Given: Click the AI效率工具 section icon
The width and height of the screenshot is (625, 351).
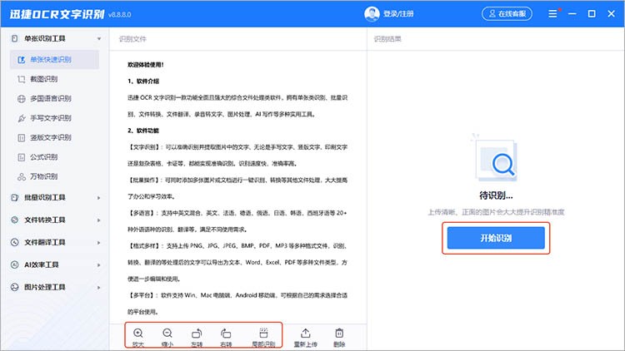Looking at the screenshot, I should click(15, 264).
